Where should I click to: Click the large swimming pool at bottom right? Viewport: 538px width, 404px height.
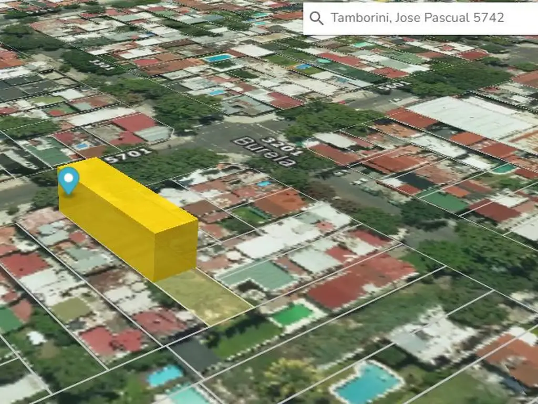367,383
